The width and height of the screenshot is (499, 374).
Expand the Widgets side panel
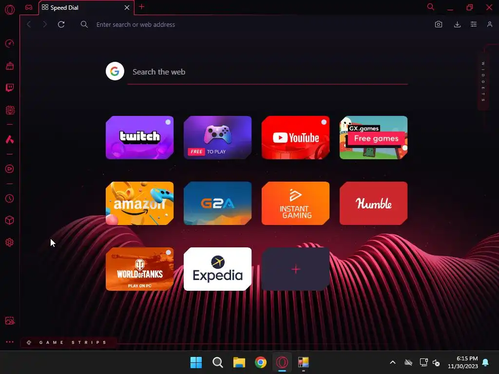point(483,81)
